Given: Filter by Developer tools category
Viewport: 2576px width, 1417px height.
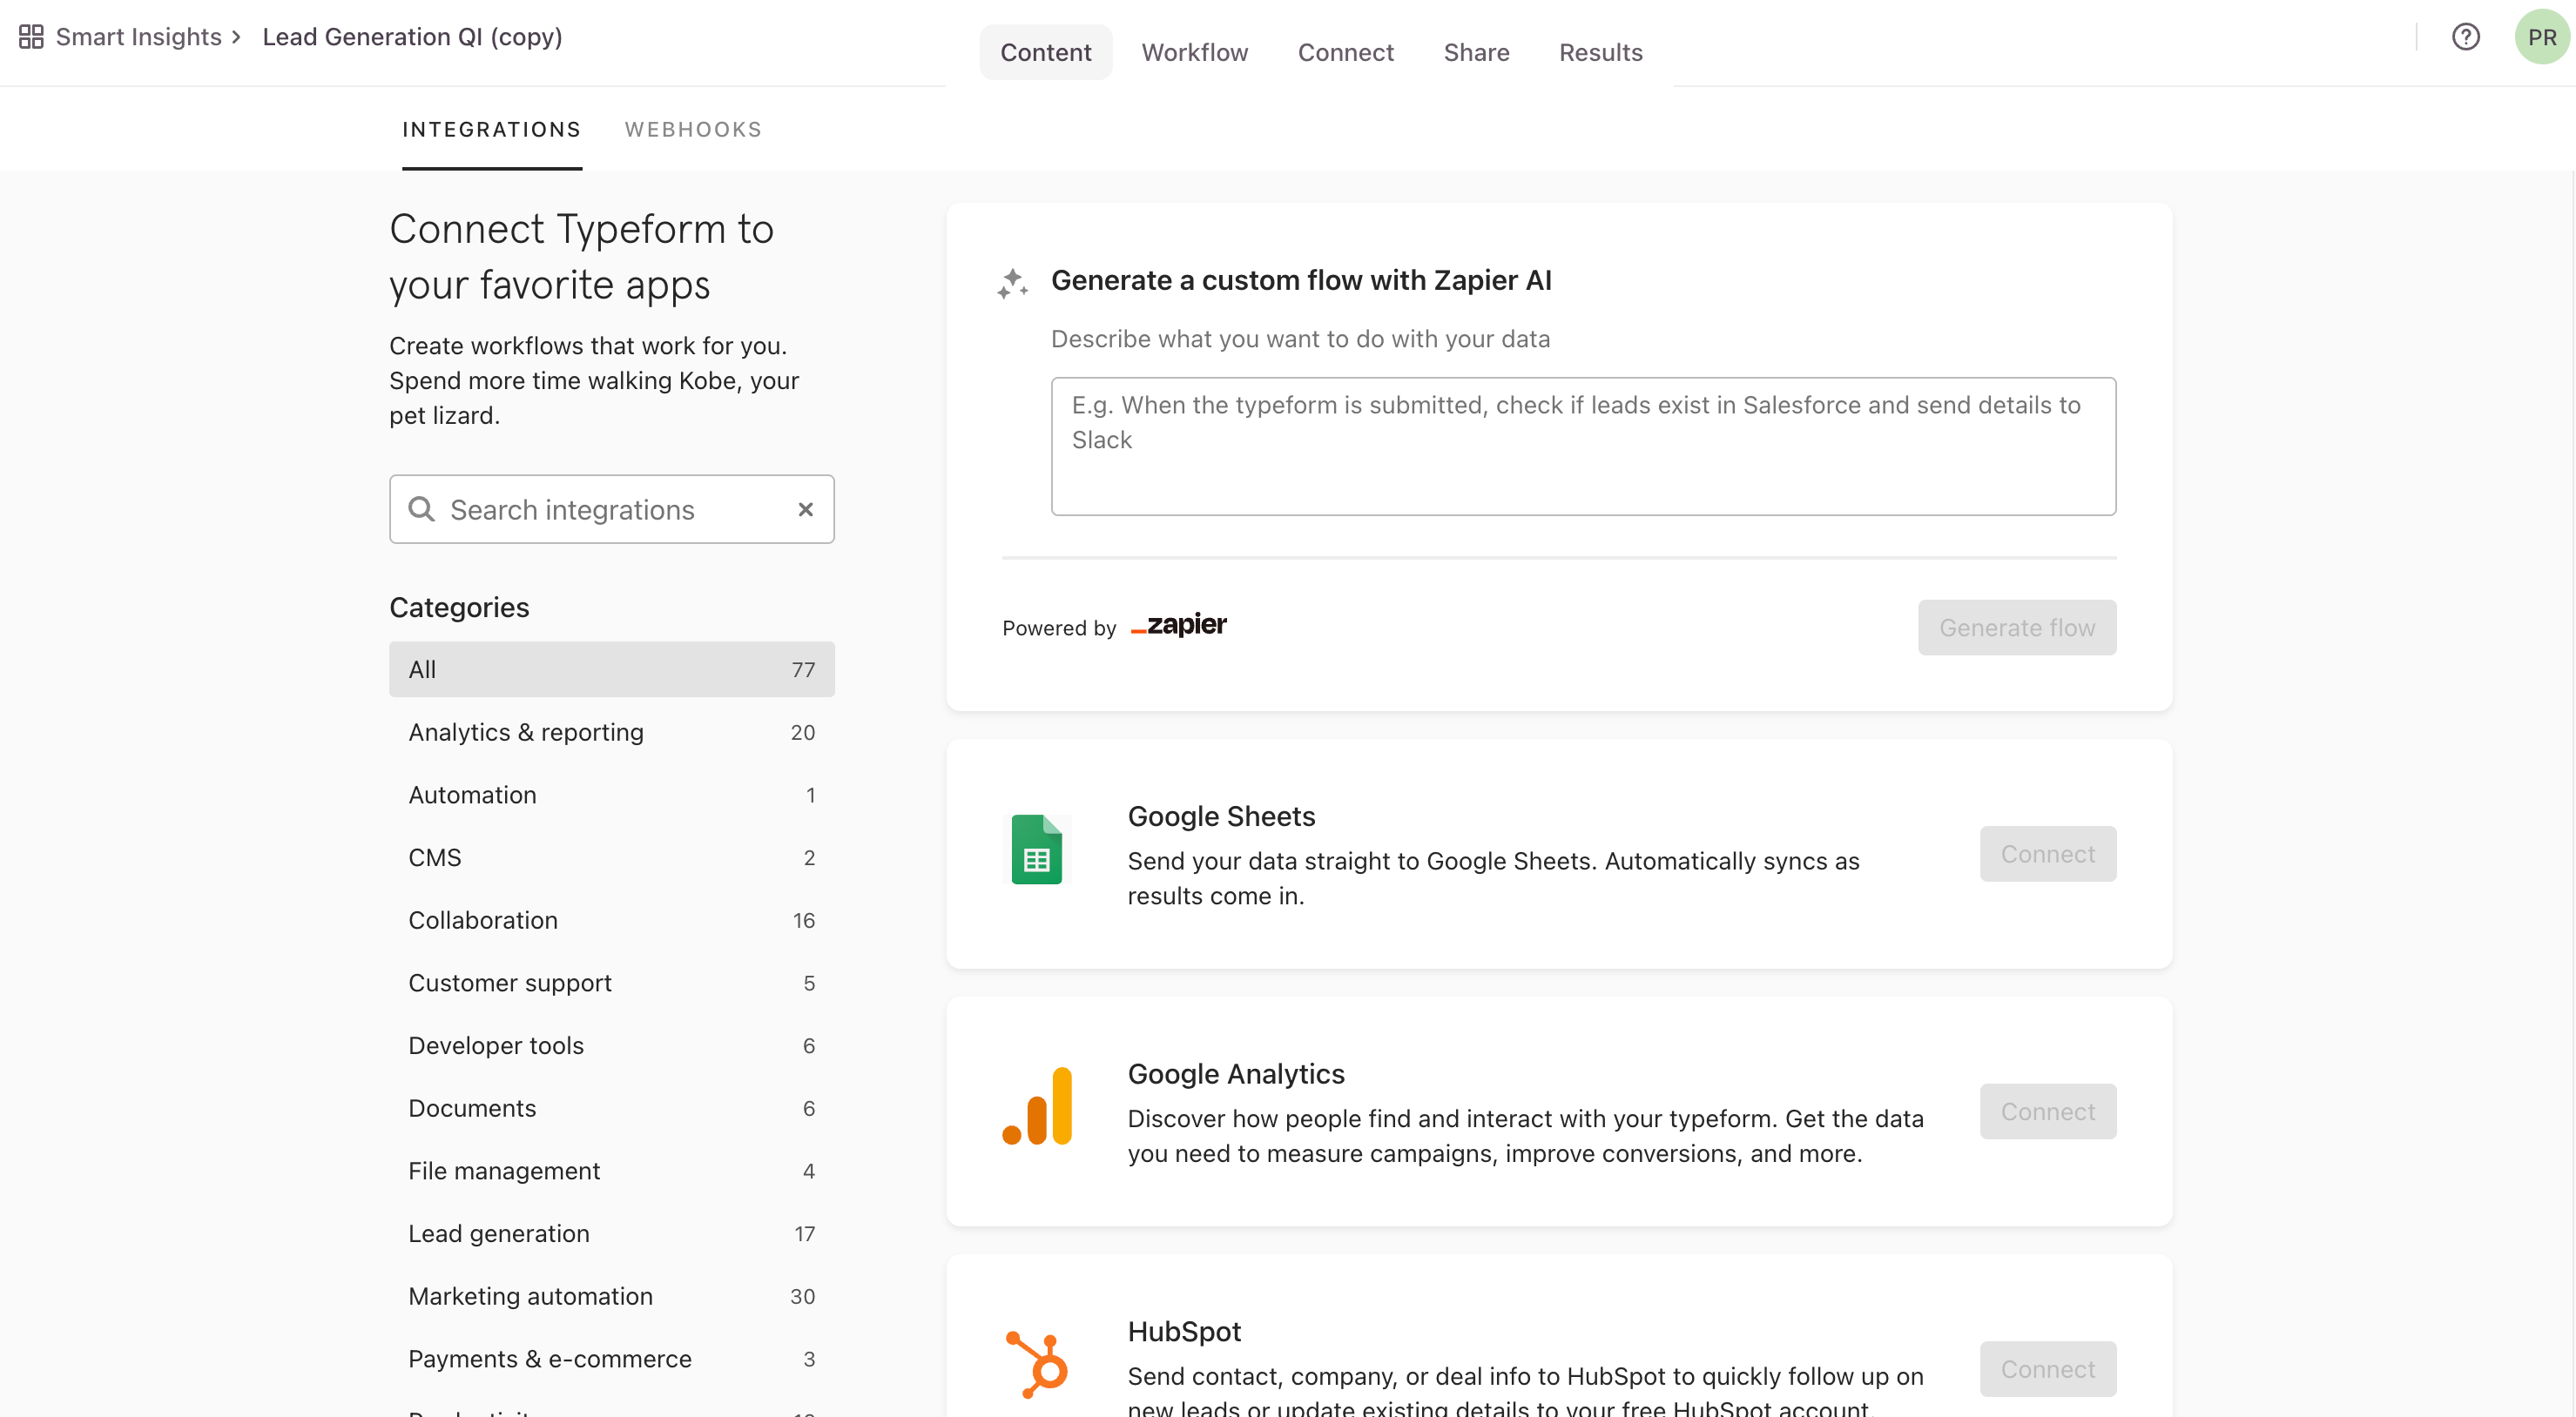Looking at the screenshot, I should [x=611, y=1045].
